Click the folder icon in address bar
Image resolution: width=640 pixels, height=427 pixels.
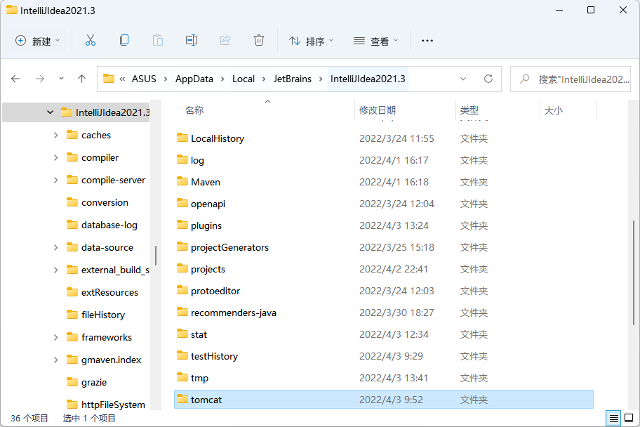(x=109, y=79)
